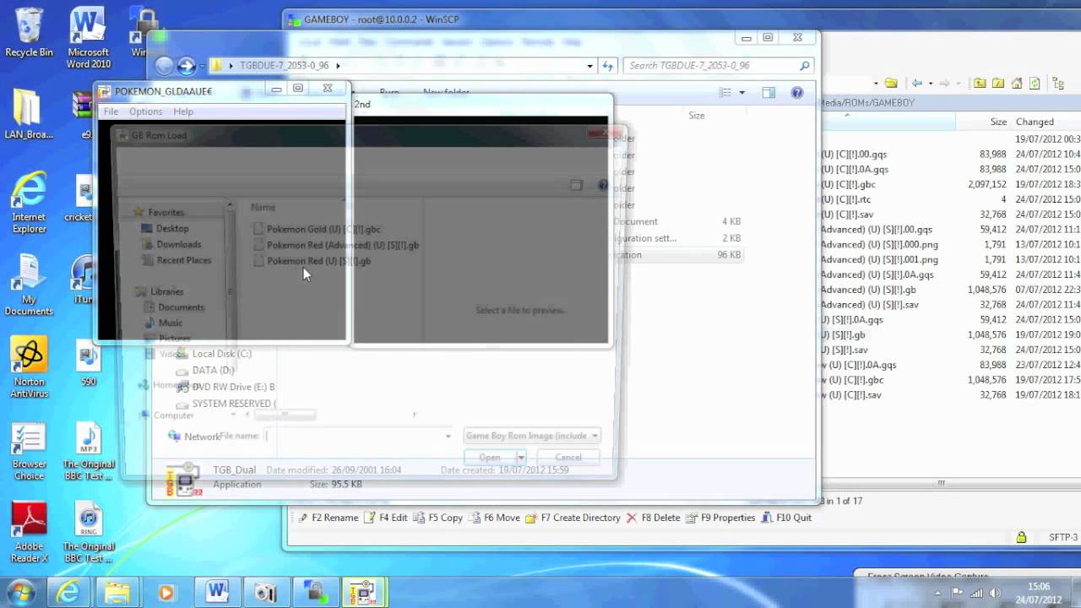Click Explorer window forward arrow
Viewport: 1081px width, 608px height.
coord(187,65)
